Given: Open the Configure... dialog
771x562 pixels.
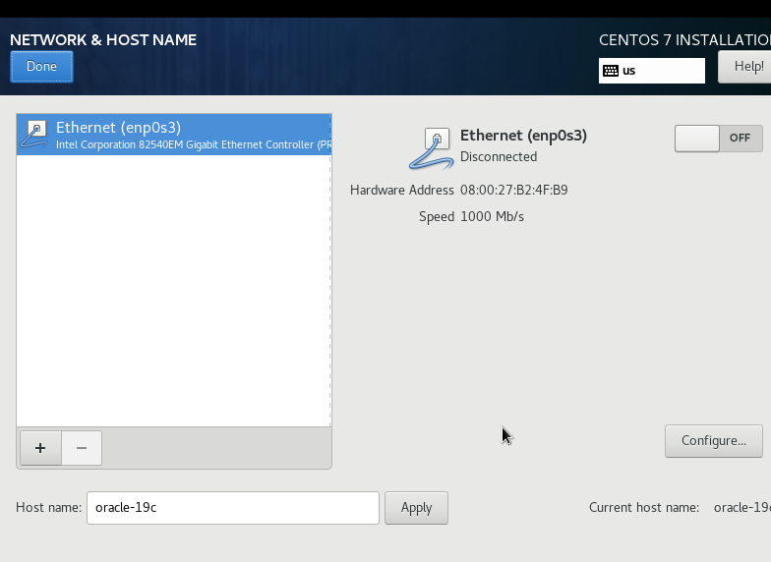Looking at the screenshot, I should coord(714,441).
